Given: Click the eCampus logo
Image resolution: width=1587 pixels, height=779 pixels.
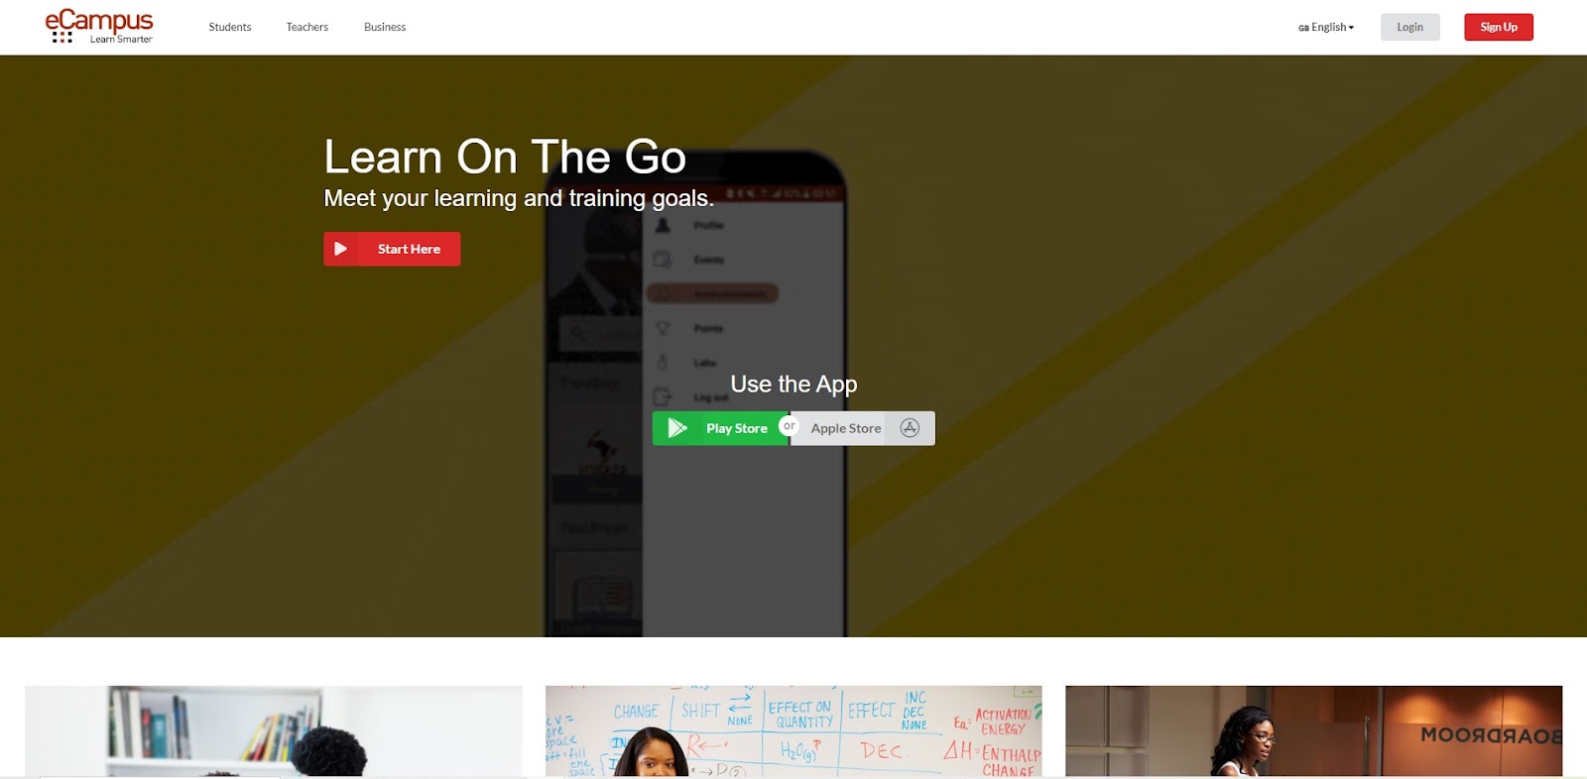Looking at the screenshot, I should coord(99,27).
